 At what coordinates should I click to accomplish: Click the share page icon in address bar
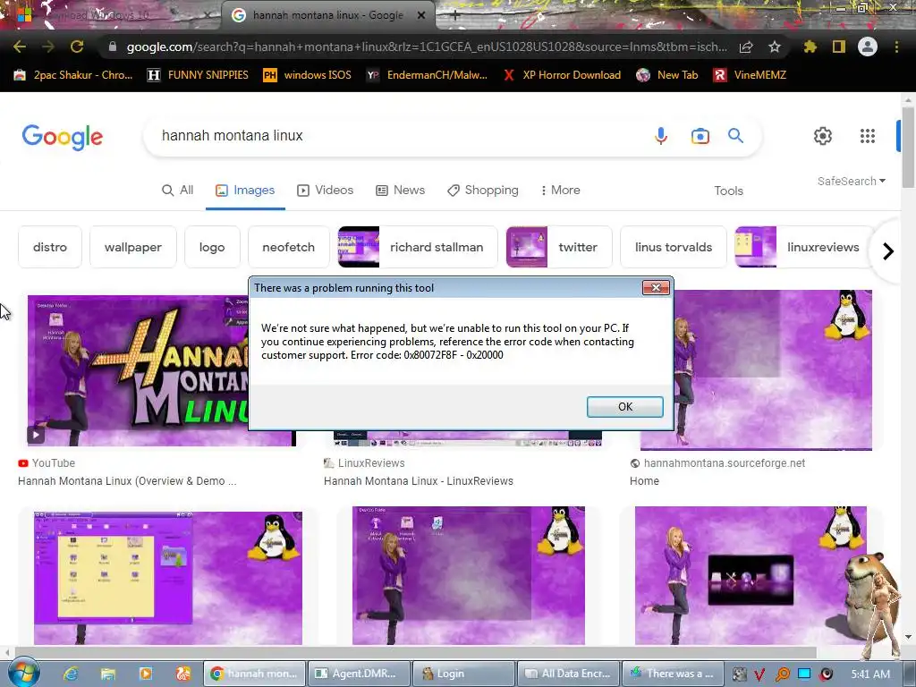pyautogui.click(x=746, y=47)
